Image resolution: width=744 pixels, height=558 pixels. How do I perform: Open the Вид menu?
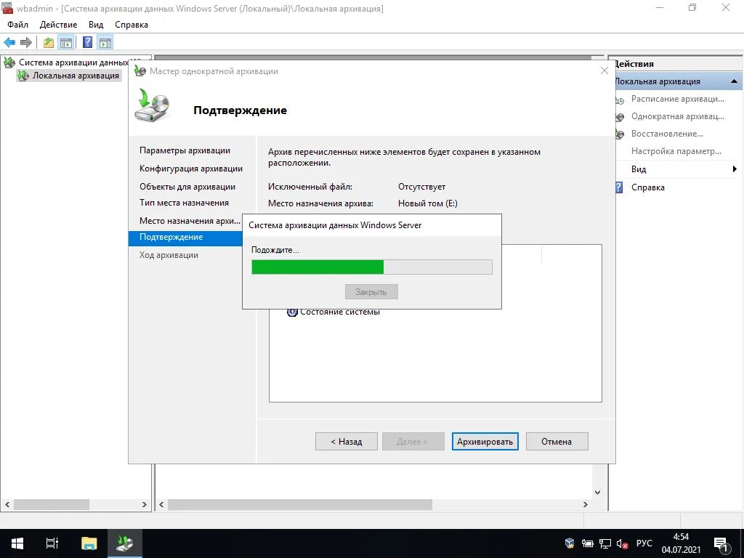point(96,25)
